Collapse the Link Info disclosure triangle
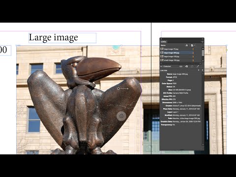Viewport: 236px width, 177px height. click(x=161, y=66)
